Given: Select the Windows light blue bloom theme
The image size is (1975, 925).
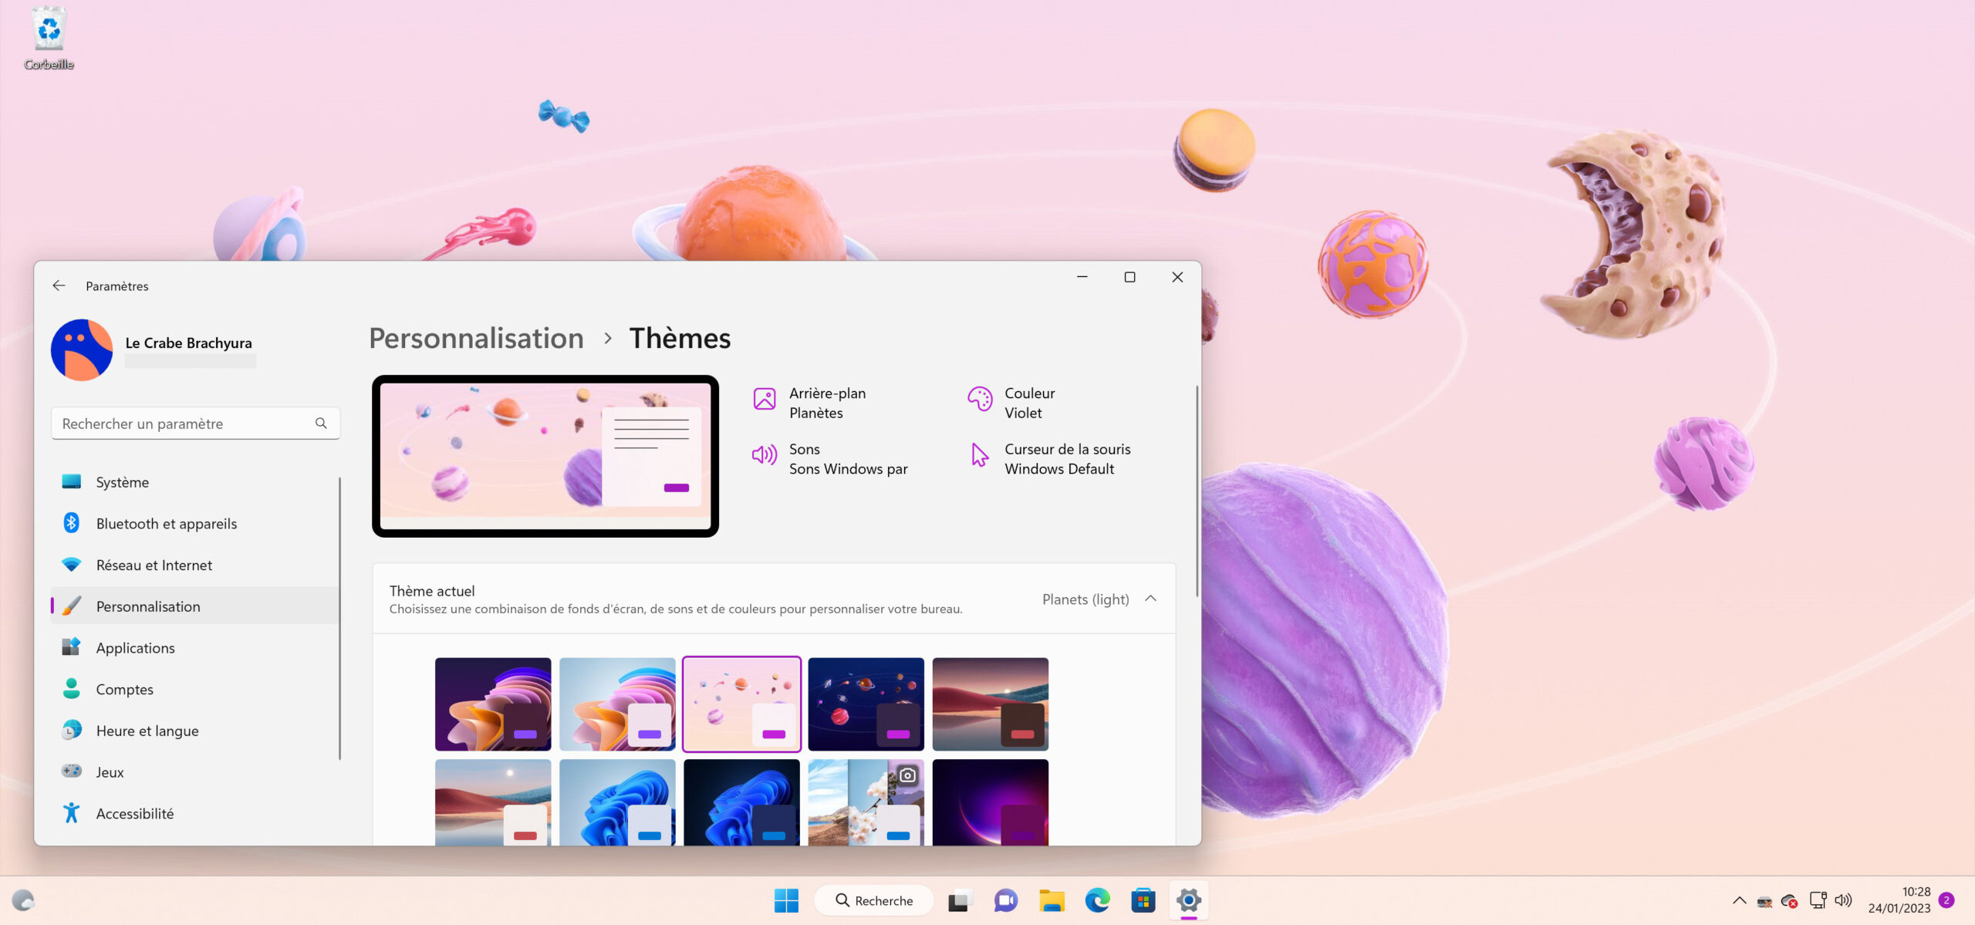Looking at the screenshot, I should click(617, 802).
